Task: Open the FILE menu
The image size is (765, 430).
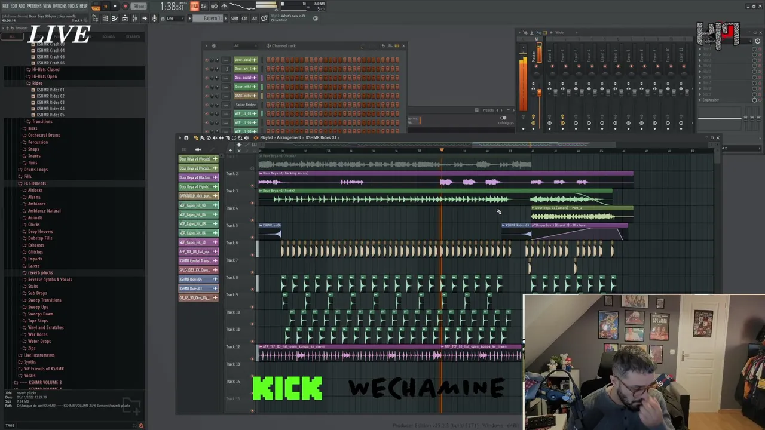Action: [x=5, y=6]
